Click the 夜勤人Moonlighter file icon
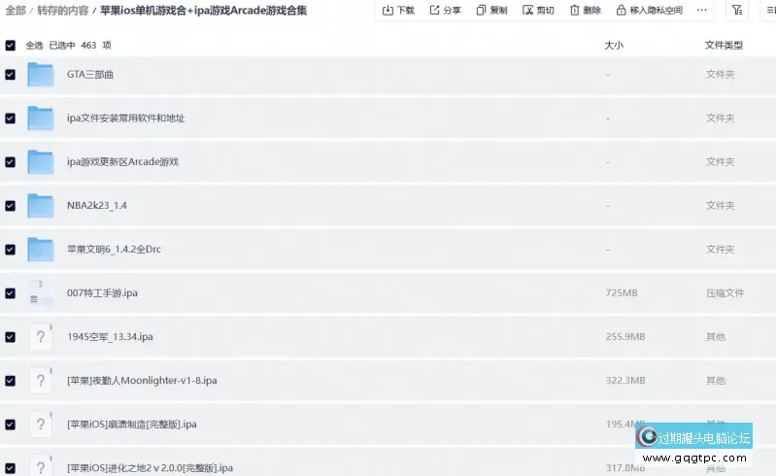Viewport: 776px width, 476px height. [41, 380]
